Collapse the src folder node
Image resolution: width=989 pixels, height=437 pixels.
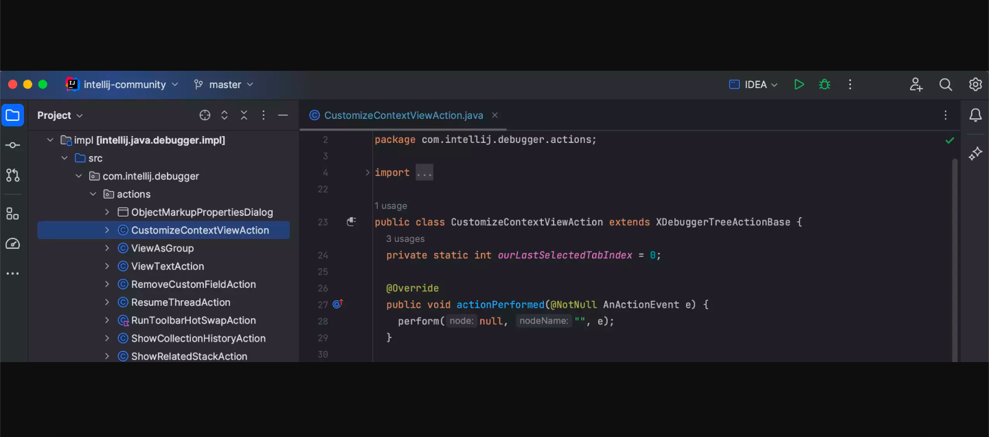[x=65, y=158]
